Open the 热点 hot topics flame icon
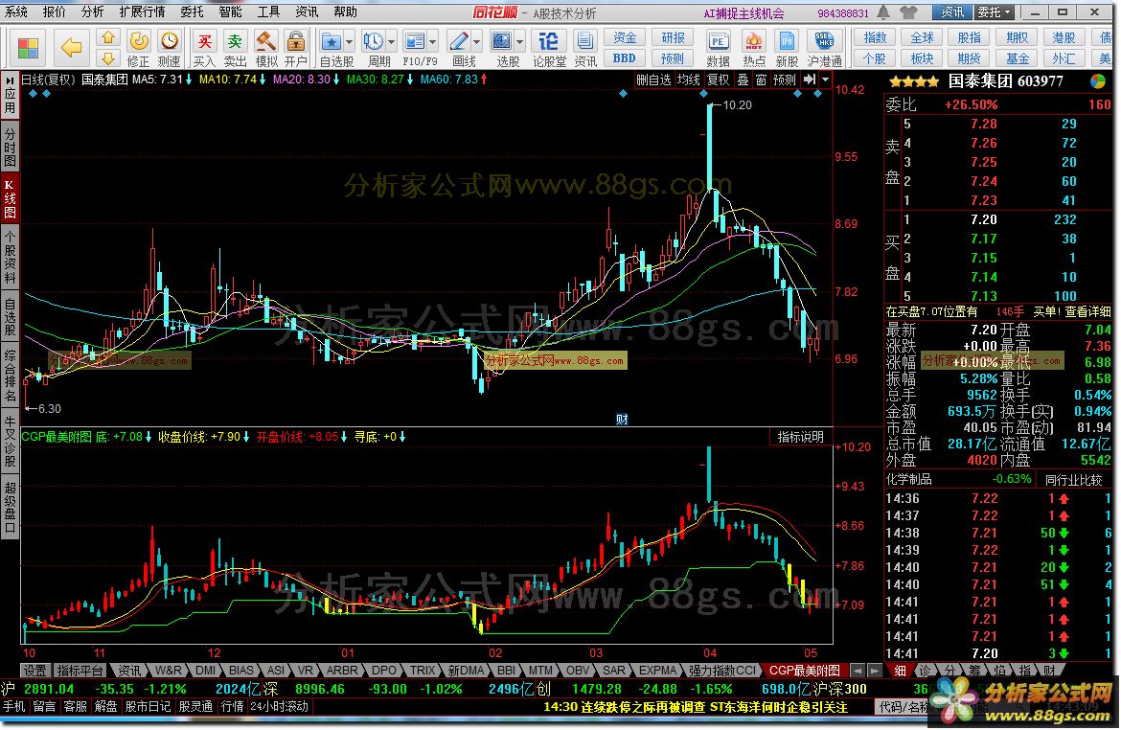 tap(753, 41)
